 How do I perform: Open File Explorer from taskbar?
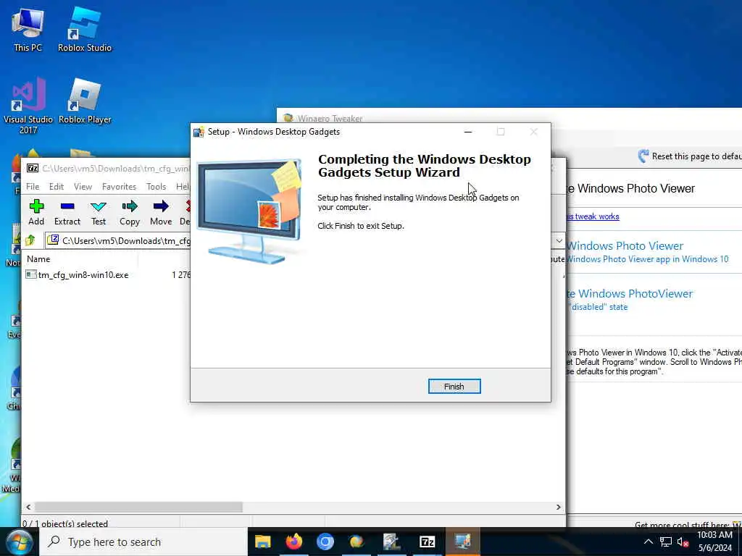point(262,542)
